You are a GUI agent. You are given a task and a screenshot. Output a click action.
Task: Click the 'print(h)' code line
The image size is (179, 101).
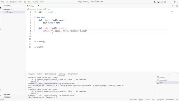pos(39,47)
